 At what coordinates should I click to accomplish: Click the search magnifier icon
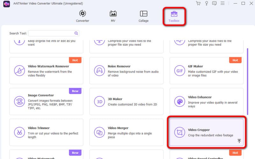(x=76, y=33)
